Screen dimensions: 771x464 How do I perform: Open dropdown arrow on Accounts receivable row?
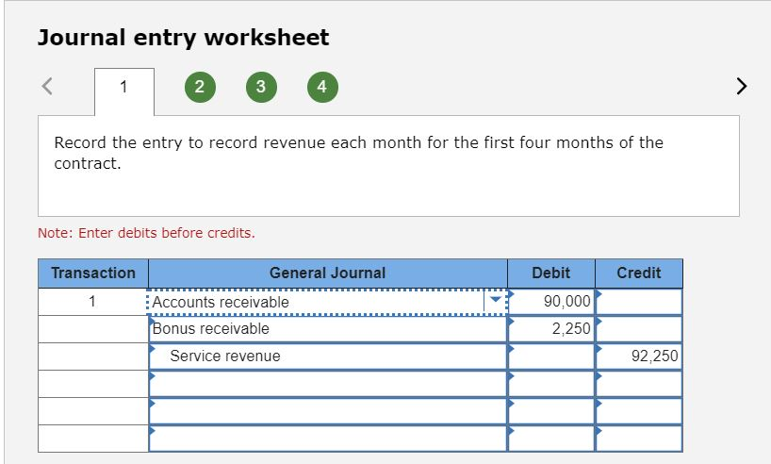tap(496, 301)
